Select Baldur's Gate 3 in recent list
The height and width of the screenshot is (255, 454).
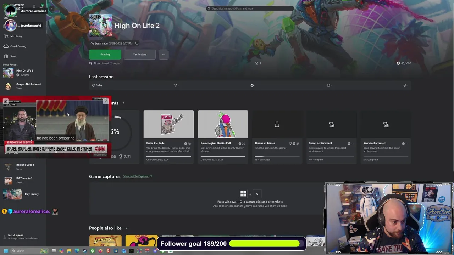tap(23, 167)
